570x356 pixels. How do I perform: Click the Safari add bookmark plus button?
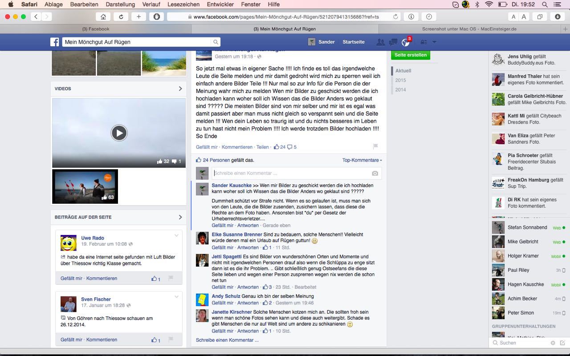[x=138, y=16]
